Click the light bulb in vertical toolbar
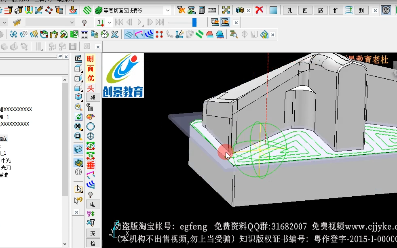This screenshot has height=248, width=397. tap(91, 194)
